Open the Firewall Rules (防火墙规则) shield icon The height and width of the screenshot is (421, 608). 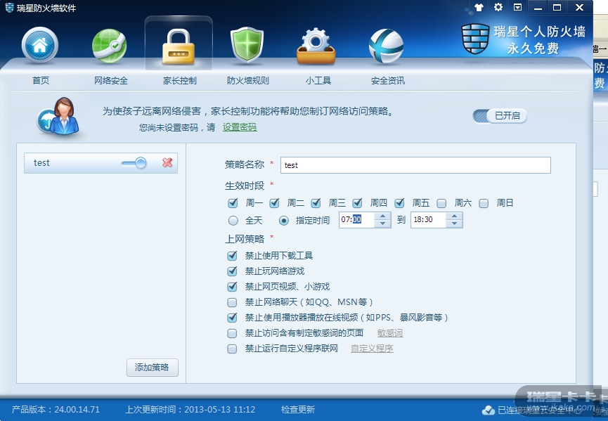coord(247,46)
